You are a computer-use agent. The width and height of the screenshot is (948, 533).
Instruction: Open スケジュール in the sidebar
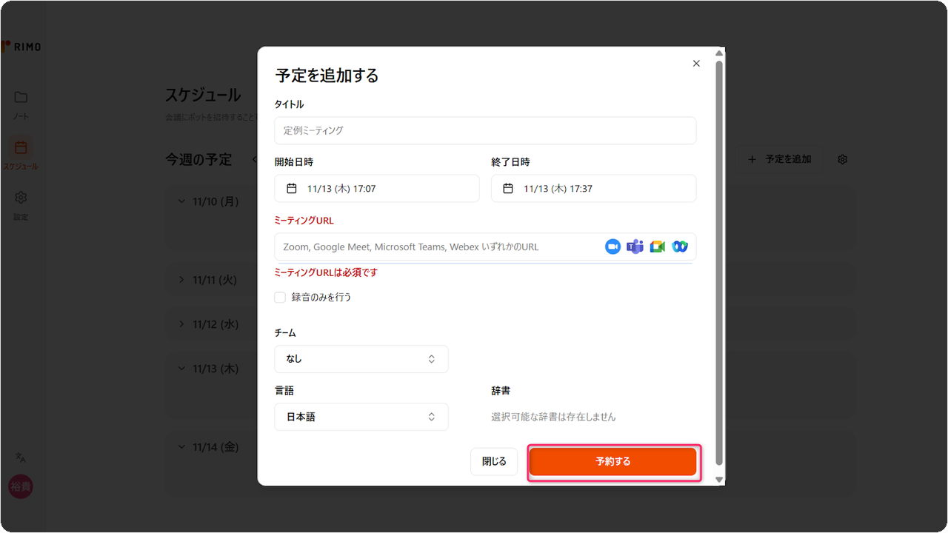click(21, 155)
